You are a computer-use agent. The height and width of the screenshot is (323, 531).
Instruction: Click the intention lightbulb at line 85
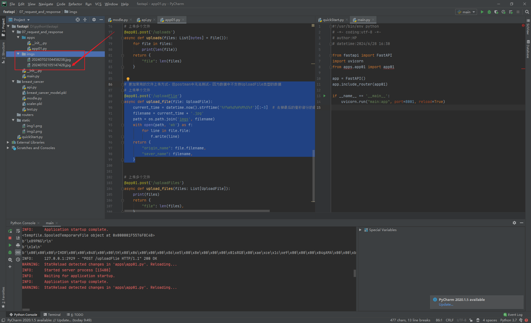128,79
